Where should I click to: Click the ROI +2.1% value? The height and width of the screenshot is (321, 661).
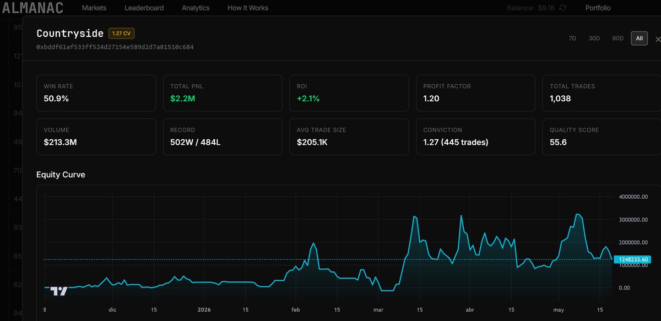(x=308, y=99)
